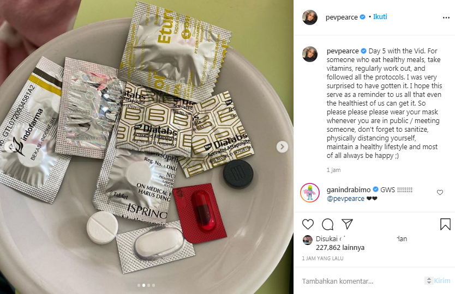Open ganindrabimo username in comments
Image resolution: width=455 pixels, height=294 pixels.
click(x=349, y=189)
